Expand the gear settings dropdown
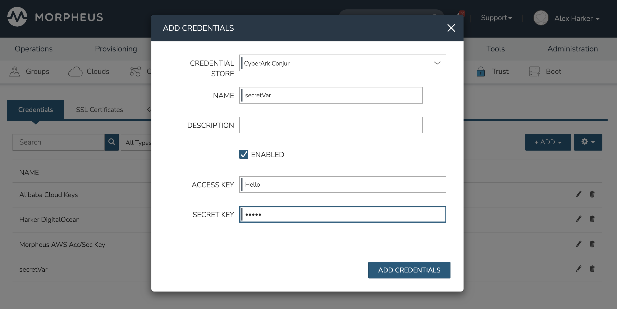Image resolution: width=617 pixels, height=309 pixels. 588,142
